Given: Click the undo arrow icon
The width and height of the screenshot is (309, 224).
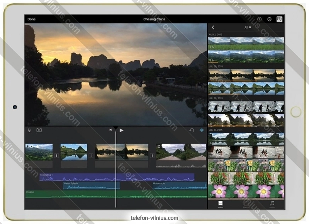Looking at the screenshot, I should 192,130.
